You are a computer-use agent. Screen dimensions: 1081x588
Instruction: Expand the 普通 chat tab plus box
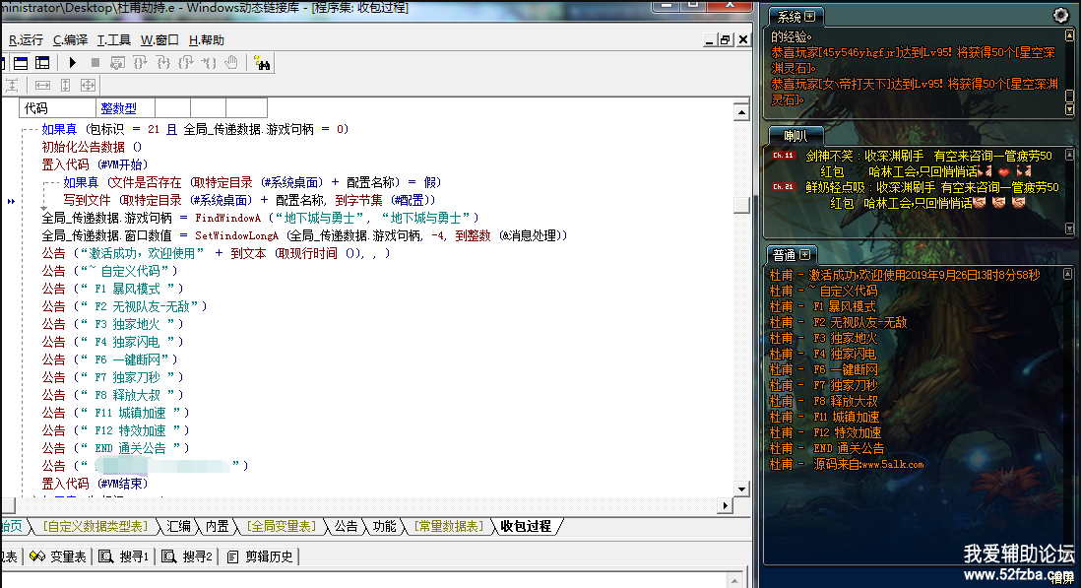[804, 255]
